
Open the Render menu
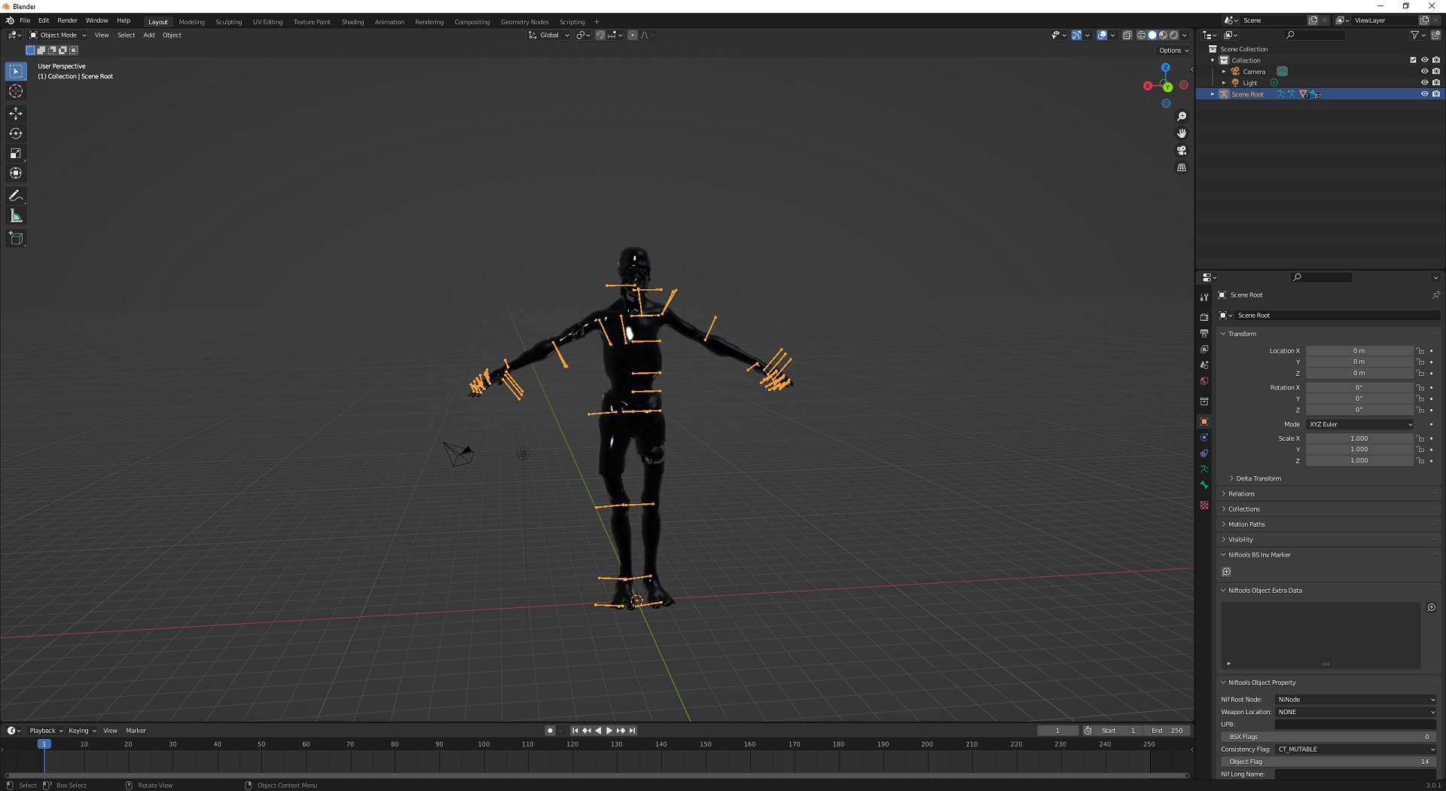[67, 20]
